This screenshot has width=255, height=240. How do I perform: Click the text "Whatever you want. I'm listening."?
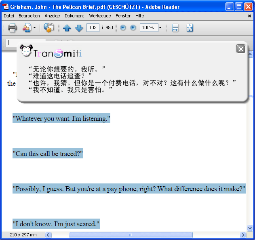(x=61, y=118)
